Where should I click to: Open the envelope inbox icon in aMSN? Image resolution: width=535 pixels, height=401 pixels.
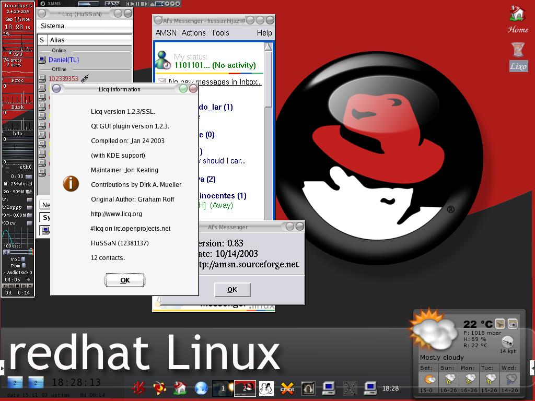click(x=162, y=81)
